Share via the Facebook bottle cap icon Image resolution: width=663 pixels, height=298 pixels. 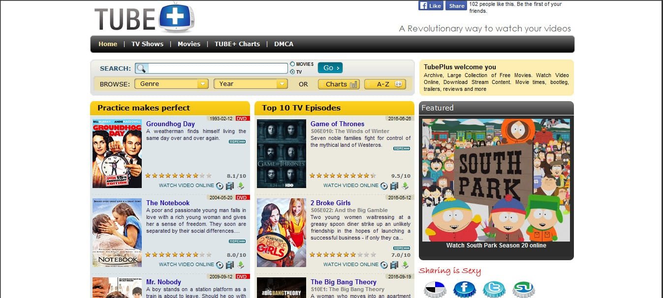(x=465, y=289)
